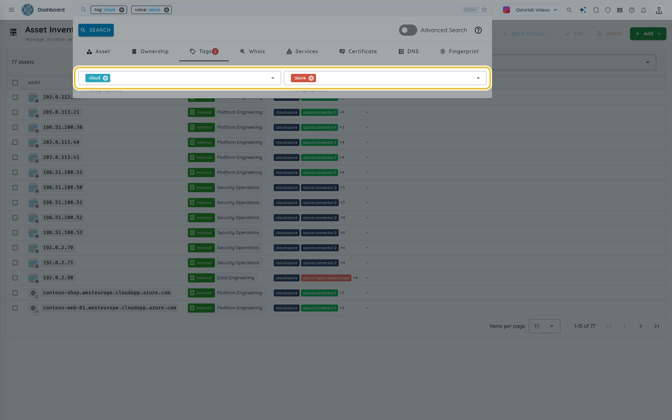Screen dimensions: 672x420
Task: Open Advanced Search help icon
Action: coord(478,30)
